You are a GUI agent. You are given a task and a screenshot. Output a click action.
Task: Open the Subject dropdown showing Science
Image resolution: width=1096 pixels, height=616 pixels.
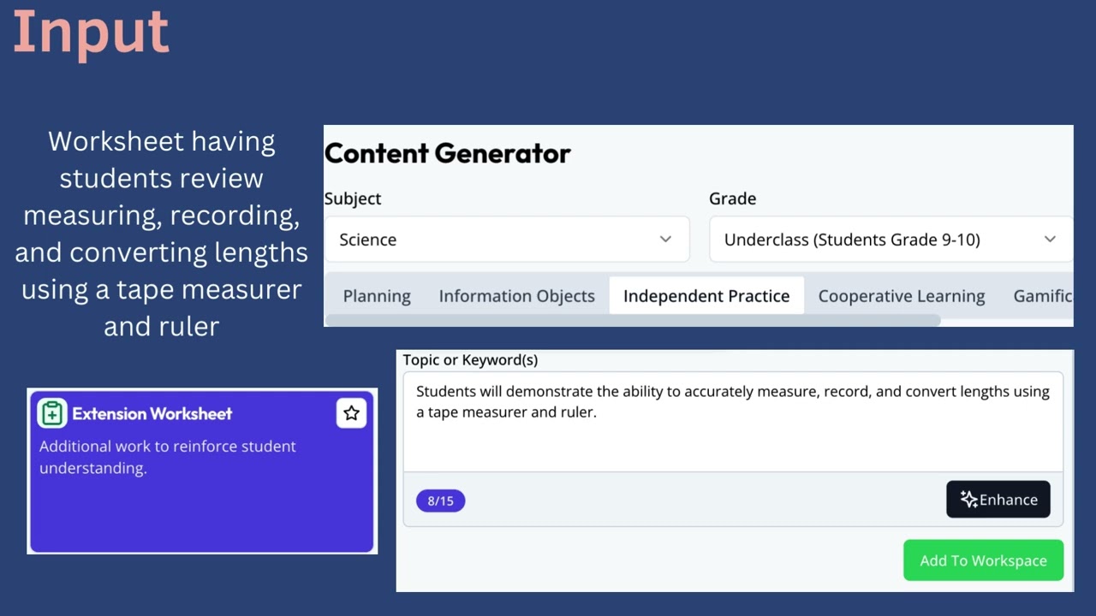[x=506, y=240]
